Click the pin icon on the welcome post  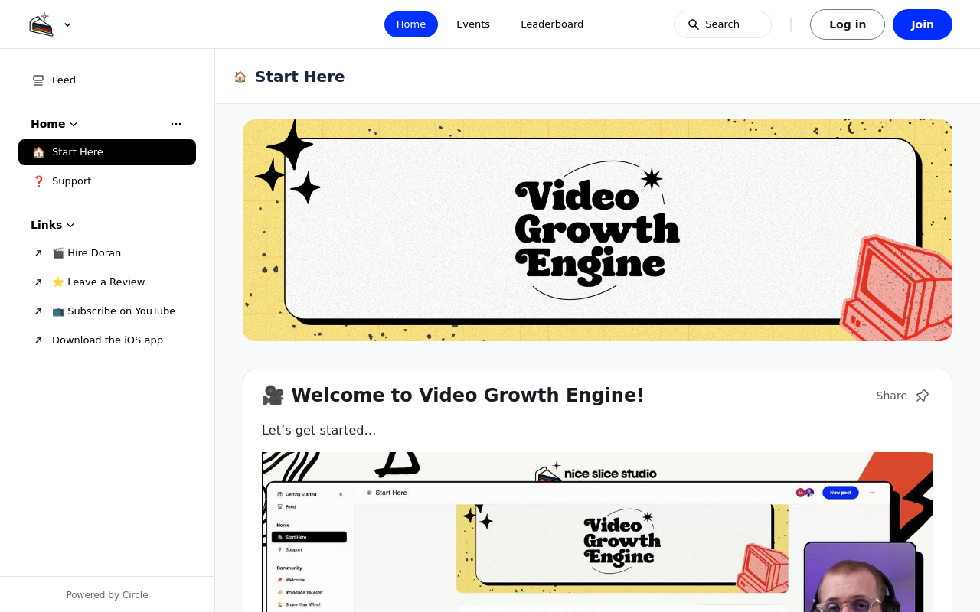[923, 396]
